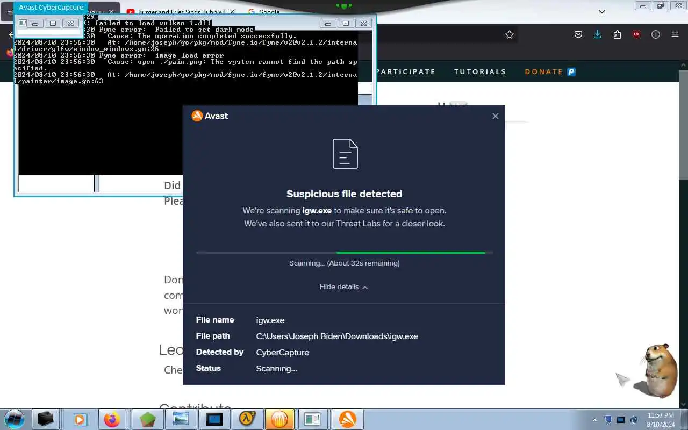Open the Tutorials site menu item
The image size is (688, 430).
480,71
